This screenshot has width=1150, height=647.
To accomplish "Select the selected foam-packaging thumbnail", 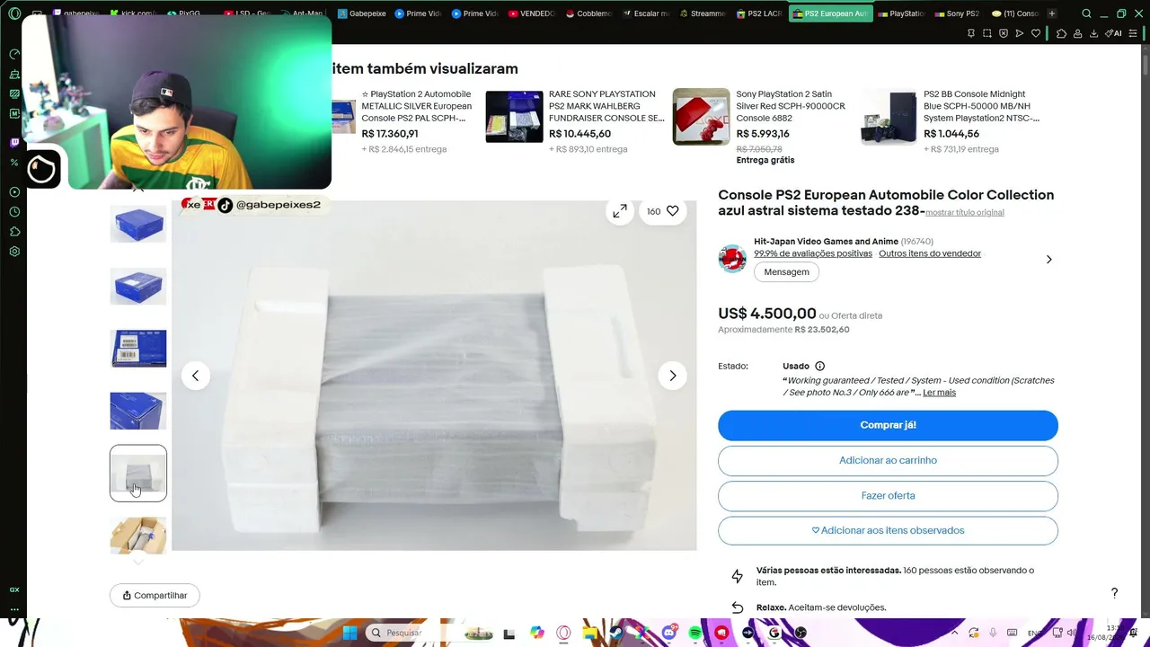I will click(x=138, y=474).
